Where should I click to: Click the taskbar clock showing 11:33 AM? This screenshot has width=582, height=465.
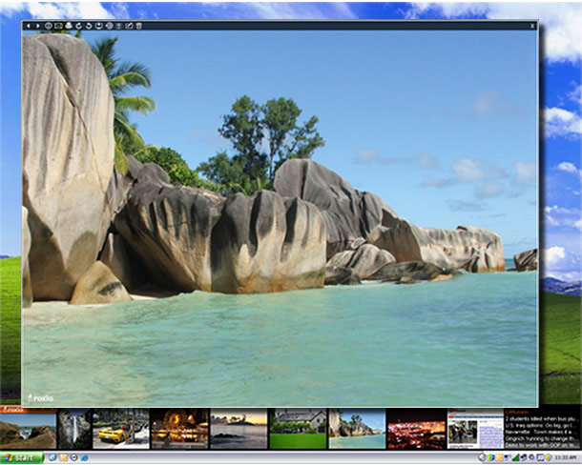[565, 458]
